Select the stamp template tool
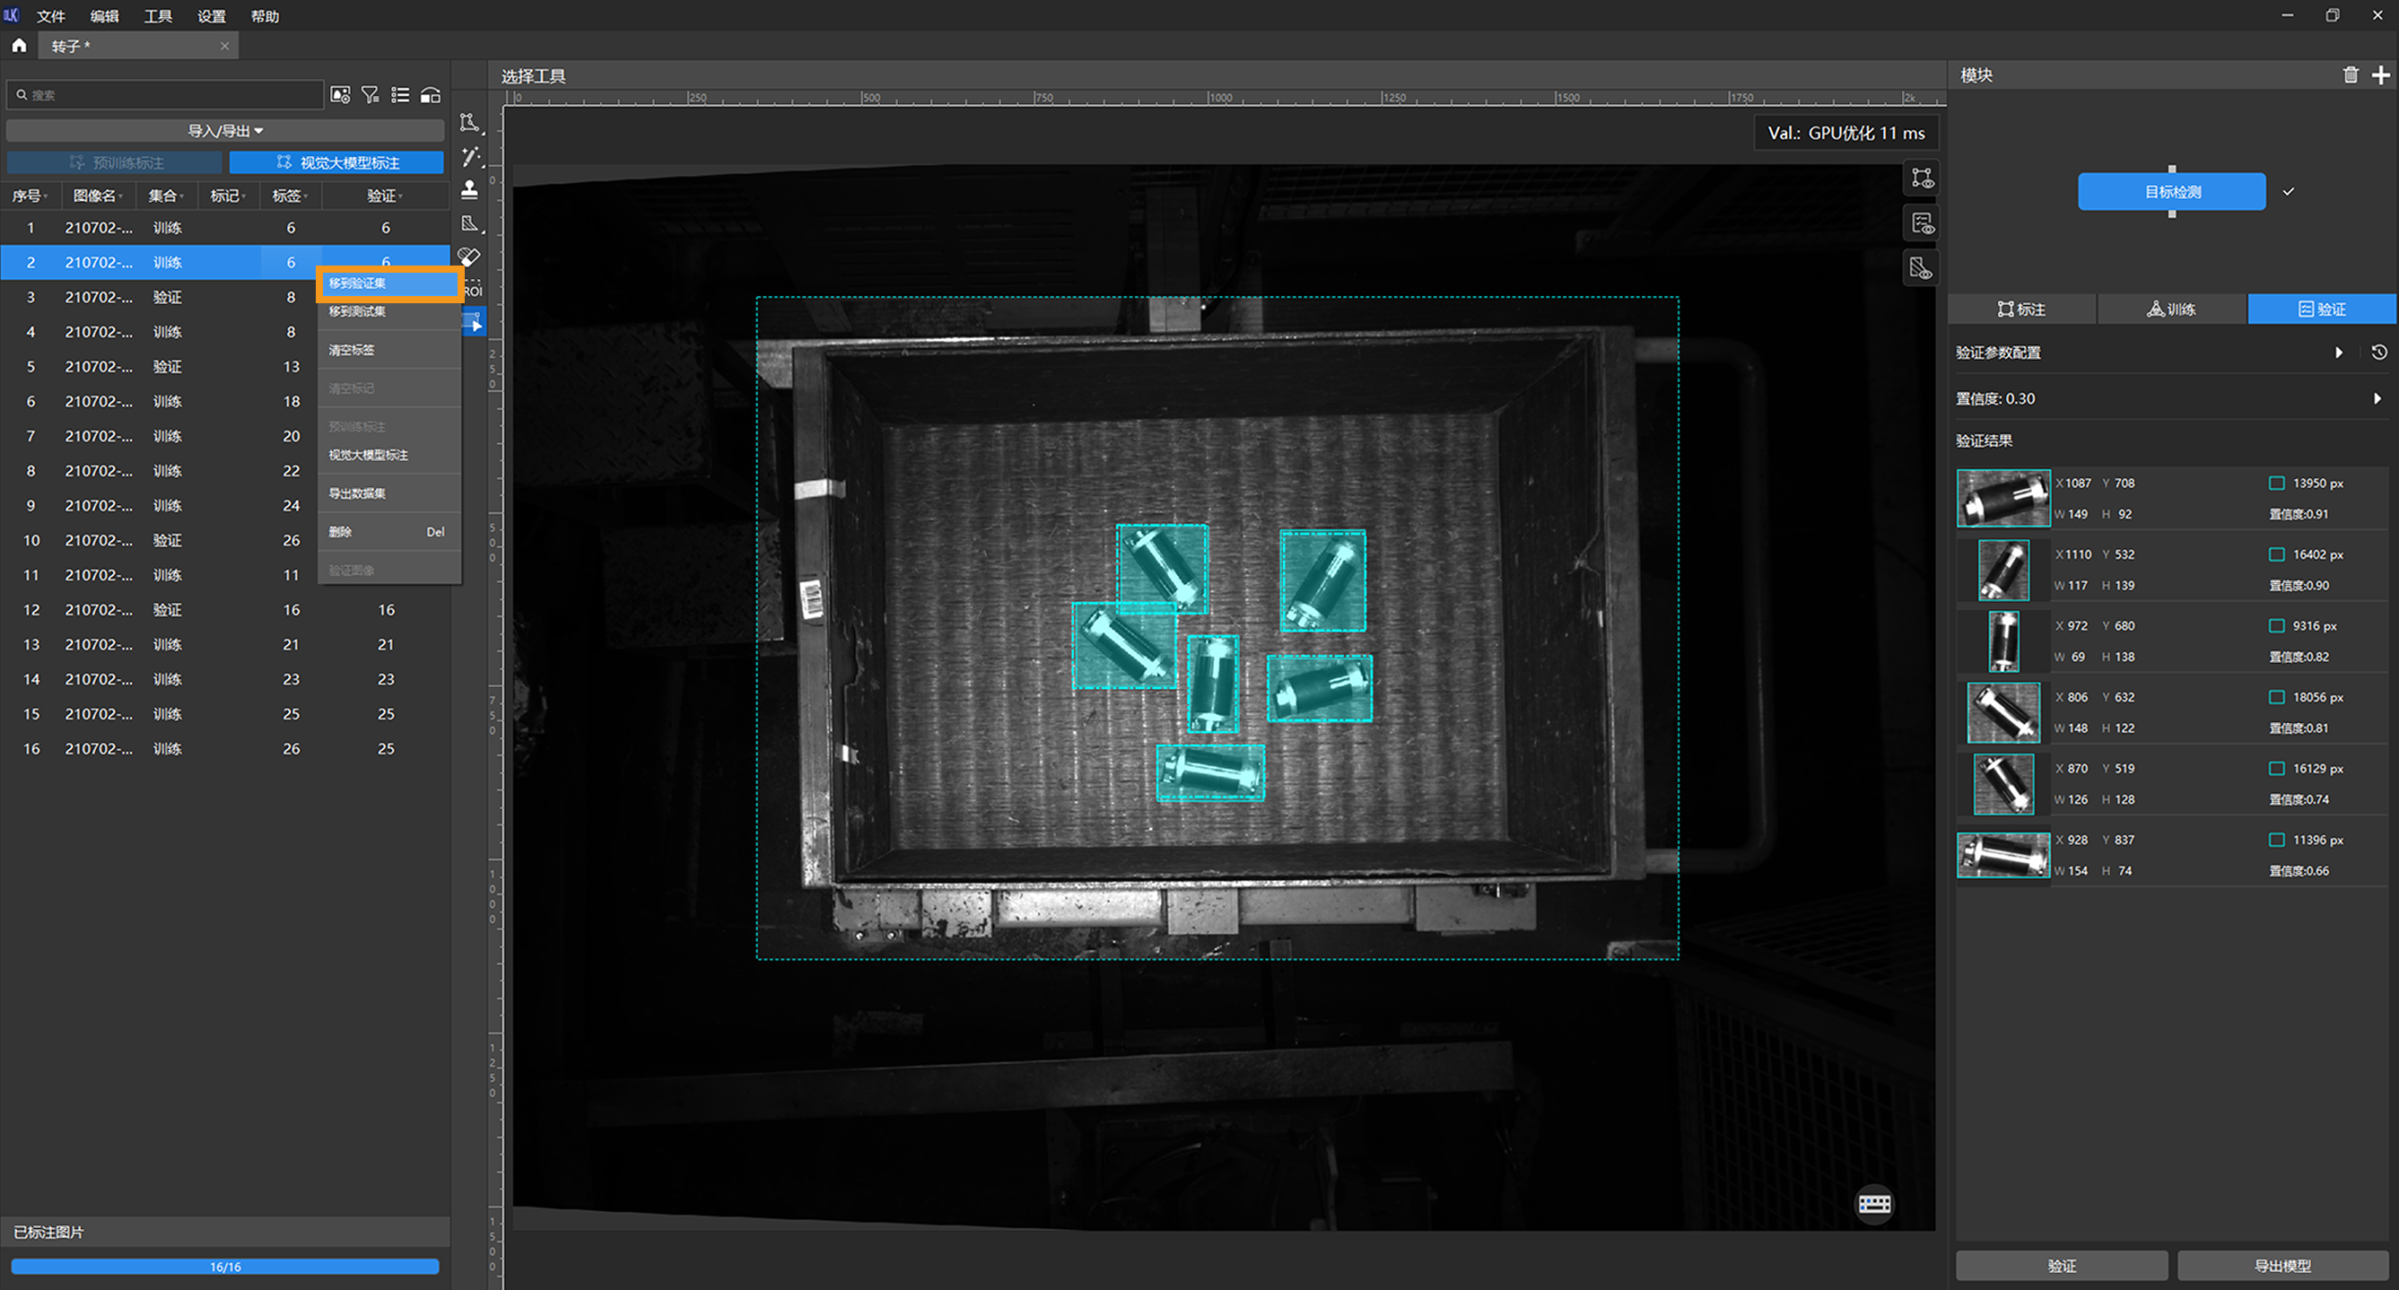The width and height of the screenshot is (2399, 1290). (x=470, y=190)
